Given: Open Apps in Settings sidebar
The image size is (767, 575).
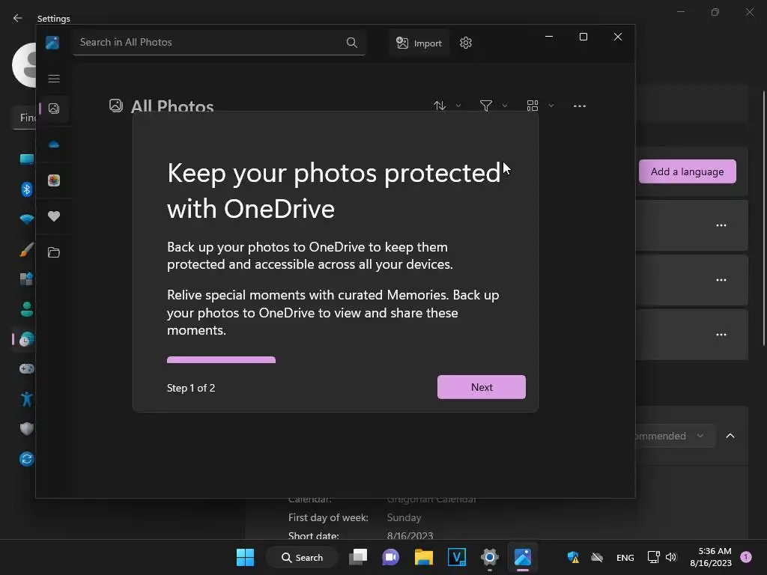Looking at the screenshot, I should pyautogui.click(x=26, y=279).
